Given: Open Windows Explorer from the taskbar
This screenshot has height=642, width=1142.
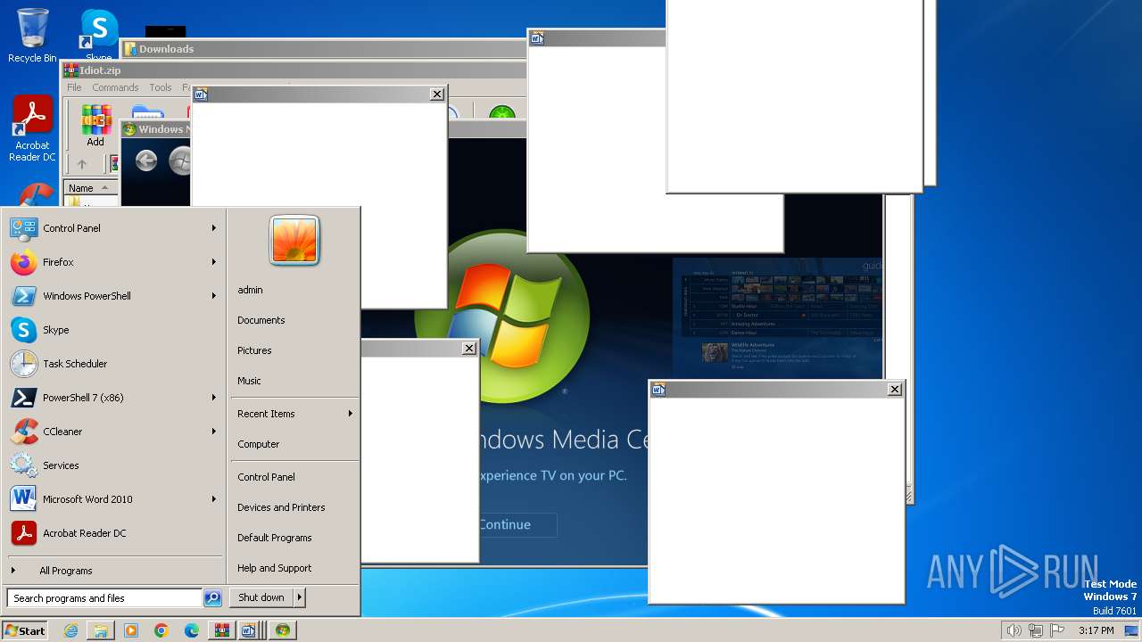Looking at the screenshot, I should 101,630.
